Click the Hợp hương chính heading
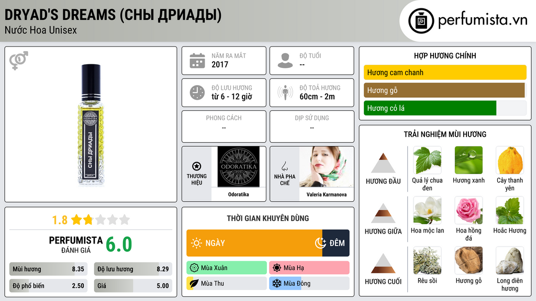The width and height of the screenshot is (536, 301). coord(445,55)
